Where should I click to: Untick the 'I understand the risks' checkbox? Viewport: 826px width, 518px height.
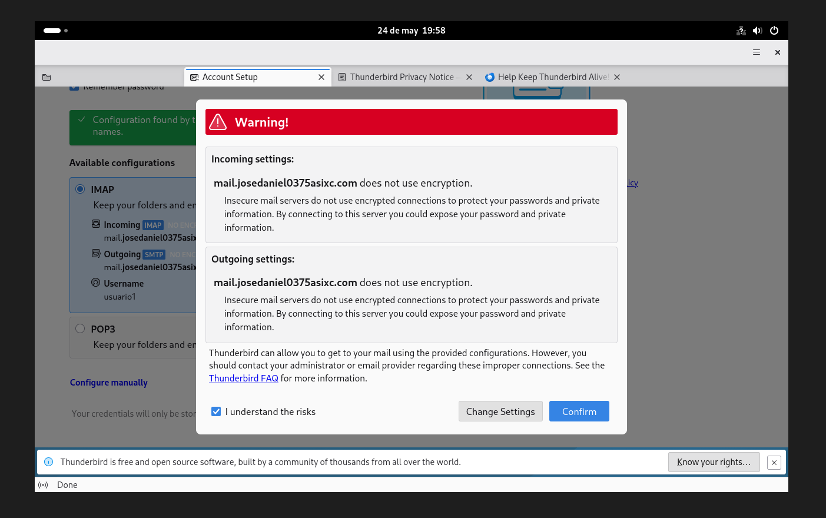(216, 411)
